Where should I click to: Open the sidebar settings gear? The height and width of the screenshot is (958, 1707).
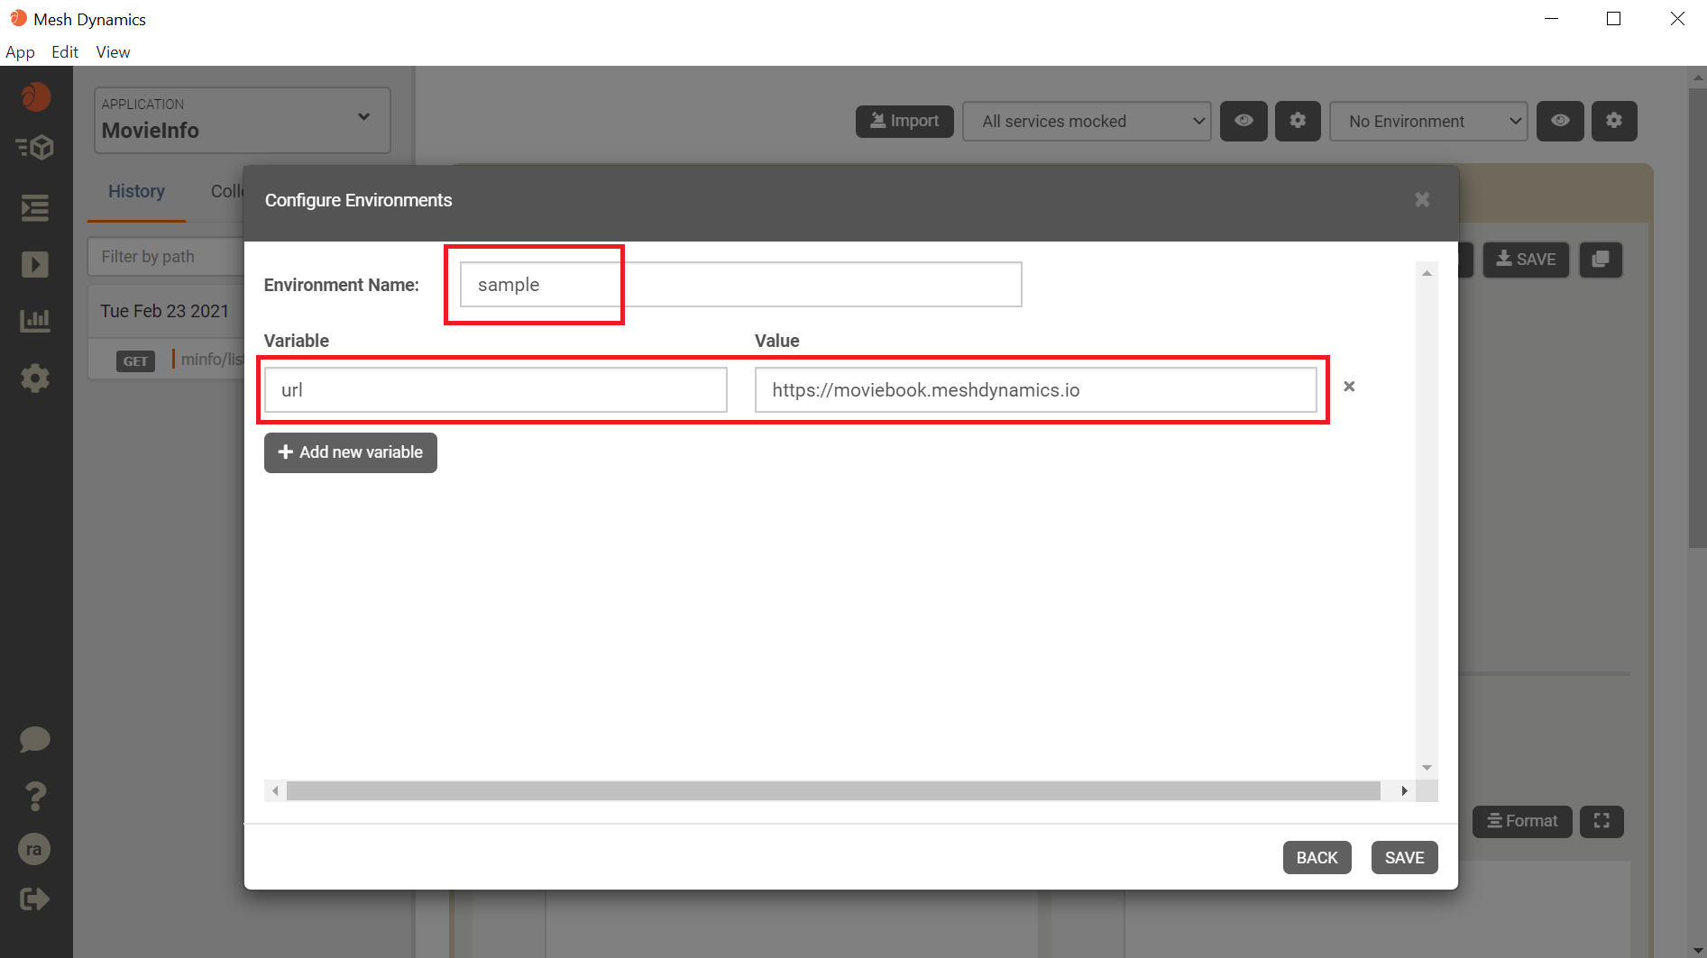[x=35, y=378]
